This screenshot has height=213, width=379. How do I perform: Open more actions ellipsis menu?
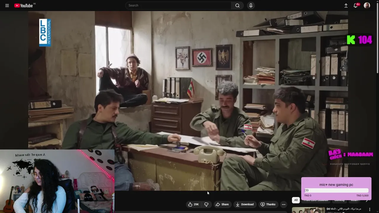pyautogui.click(x=283, y=204)
